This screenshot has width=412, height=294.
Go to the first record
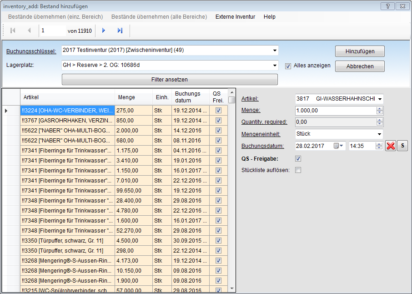click(13, 30)
